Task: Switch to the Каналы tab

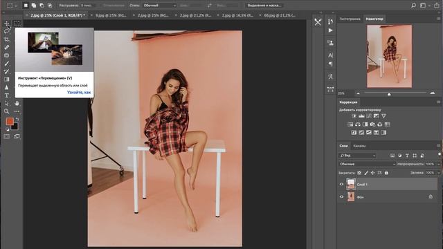Action: coord(359,146)
